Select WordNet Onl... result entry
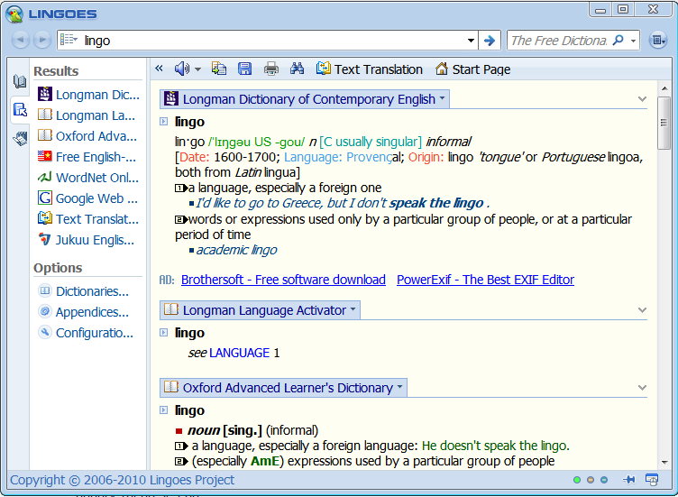678x497 pixels. point(88,178)
